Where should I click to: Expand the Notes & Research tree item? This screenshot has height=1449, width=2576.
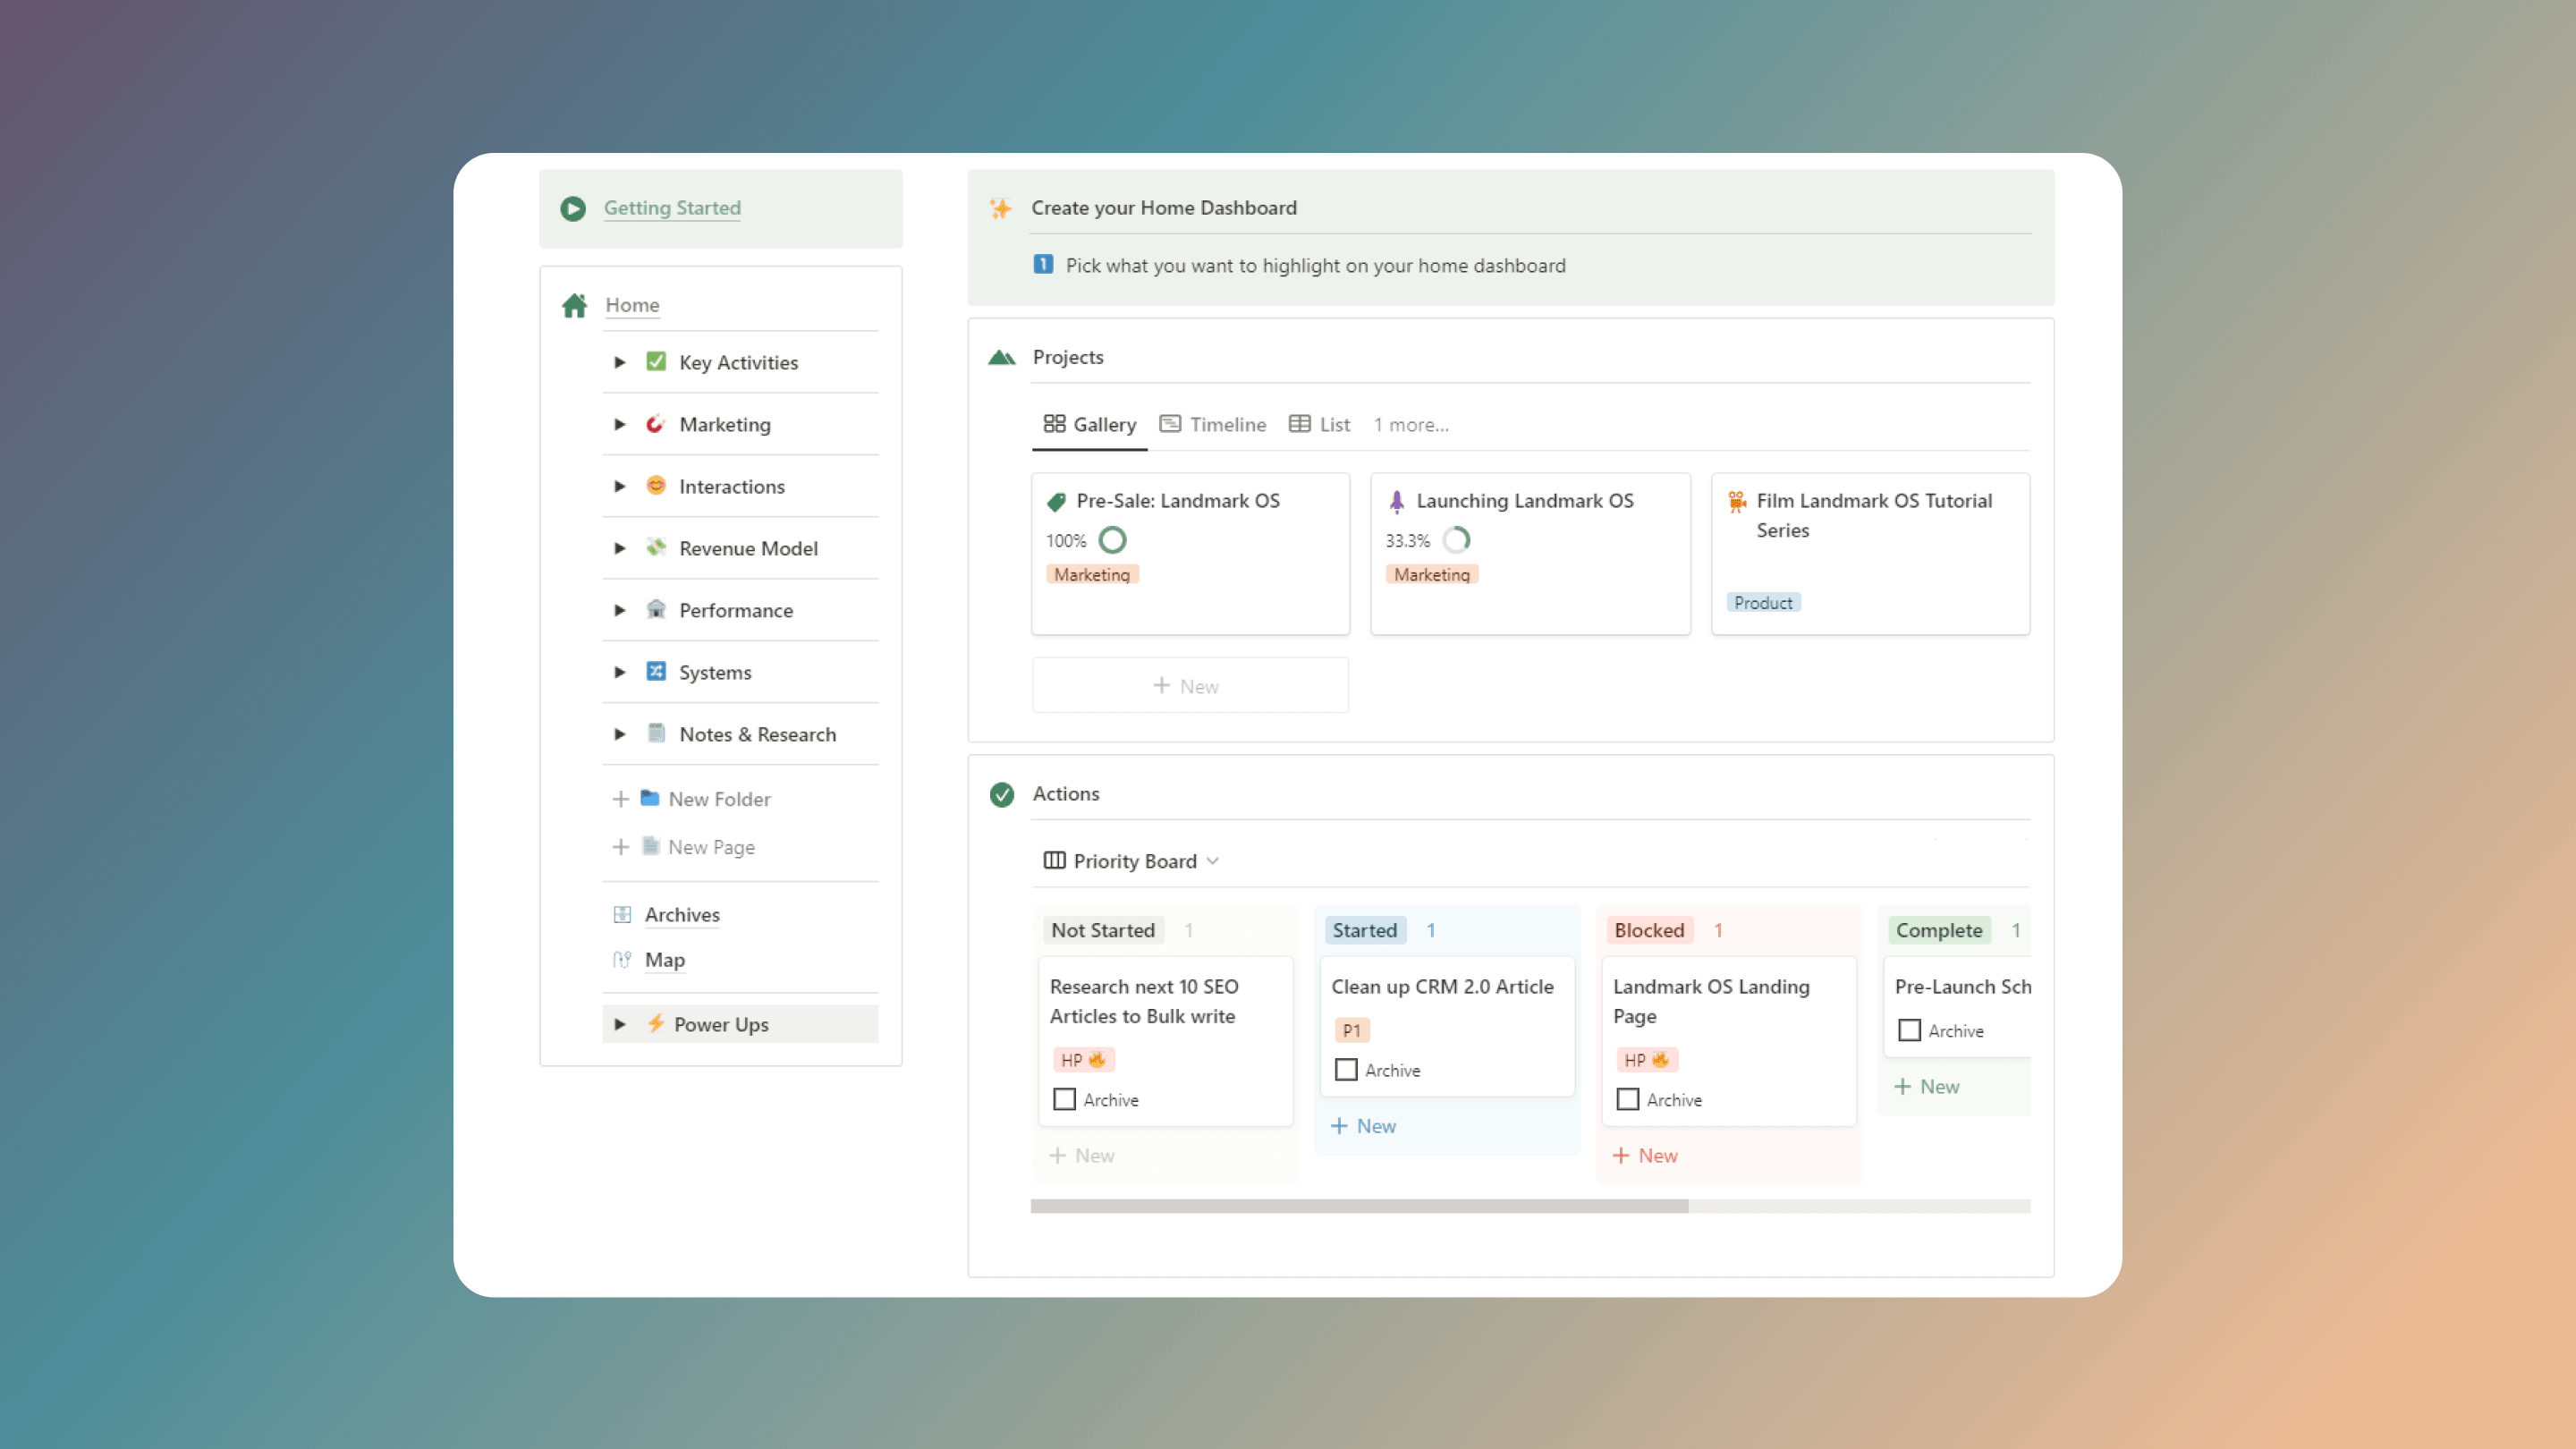(619, 733)
